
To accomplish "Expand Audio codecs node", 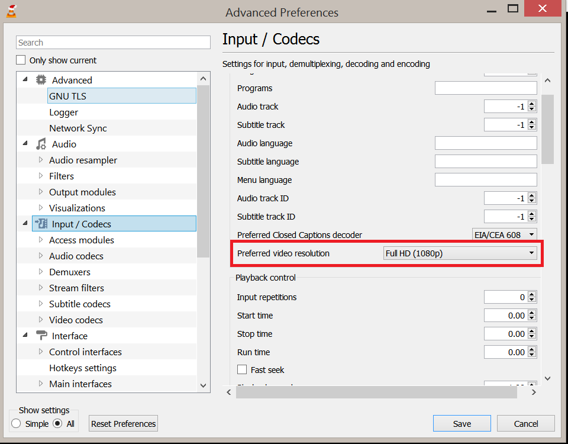I will 41,255.
